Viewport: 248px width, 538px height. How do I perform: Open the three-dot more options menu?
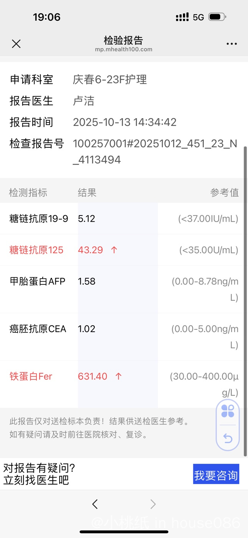click(231, 44)
